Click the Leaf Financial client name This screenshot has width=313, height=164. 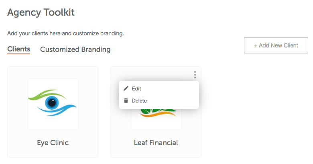coord(156,143)
